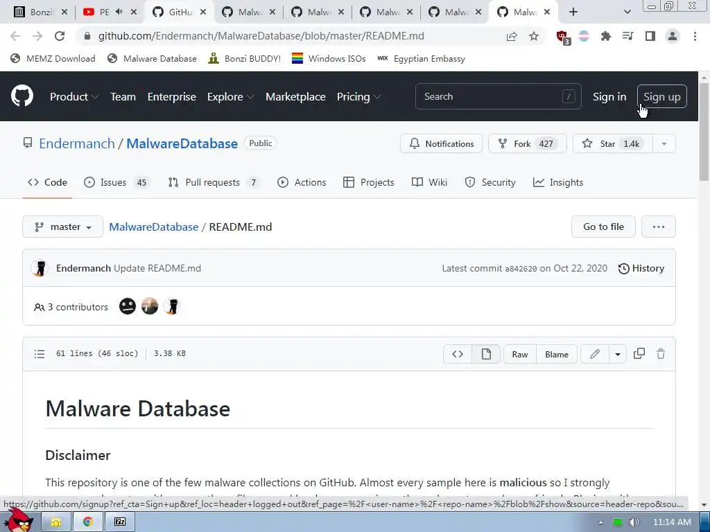
Task: Open the MEMZ Download bookmark
Action: tap(53, 58)
